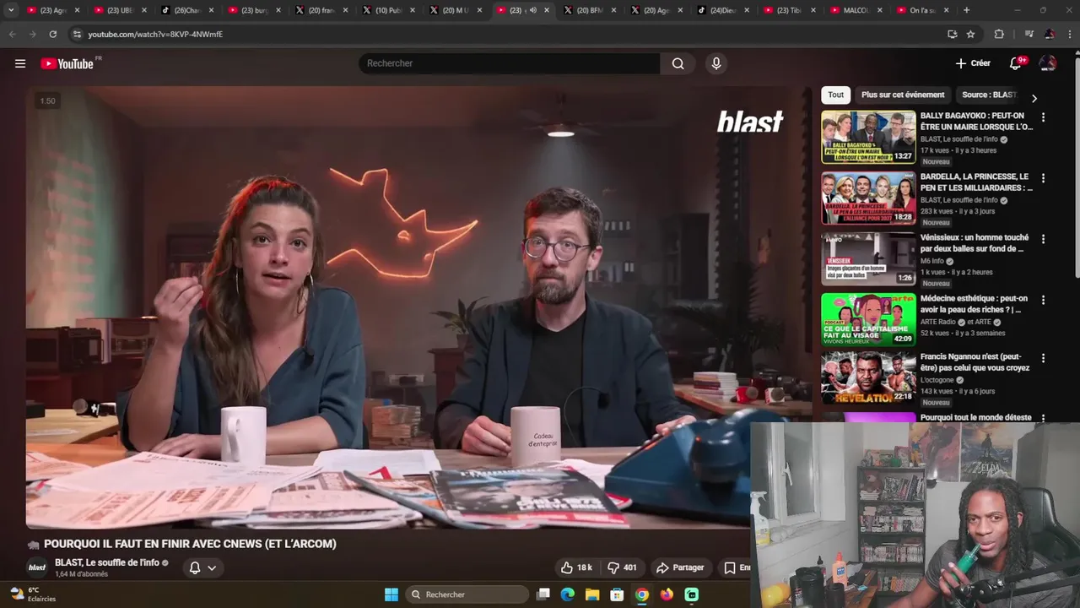Open Microsoft Store from the taskbar

[617, 594]
